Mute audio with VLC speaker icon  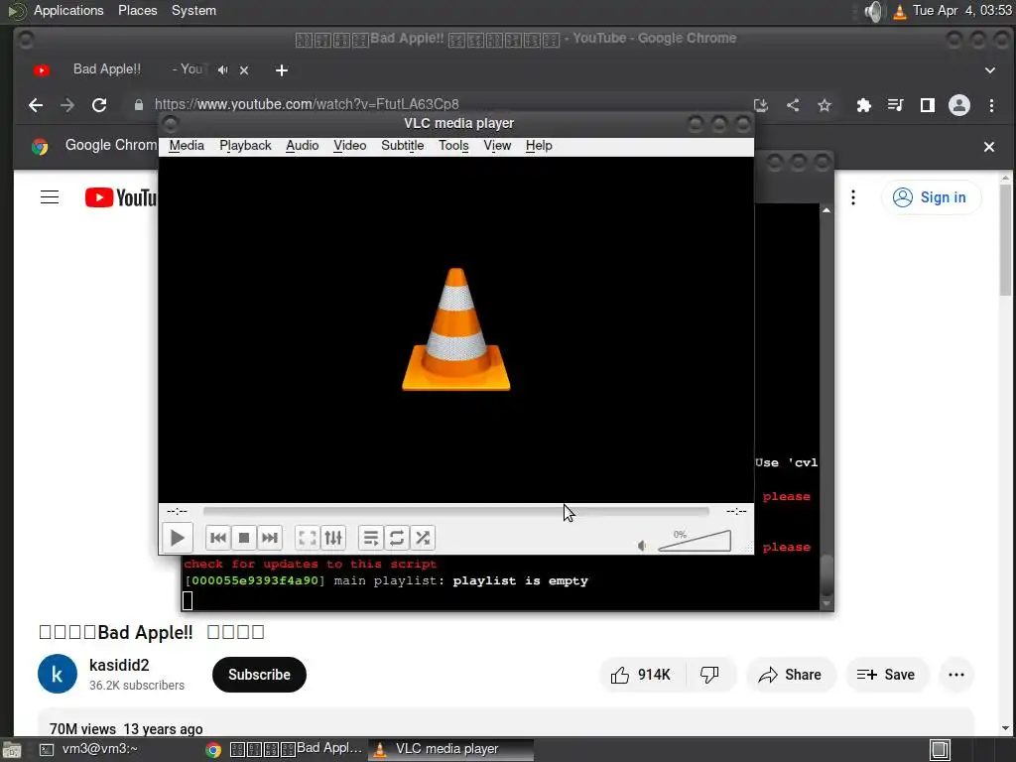(642, 546)
